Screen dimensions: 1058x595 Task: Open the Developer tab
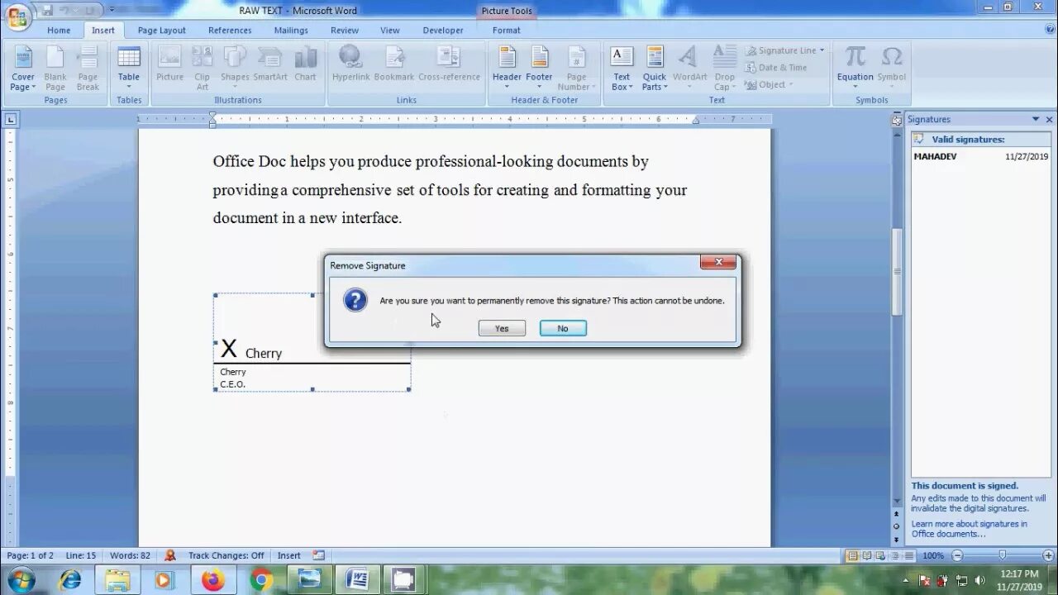tap(443, 31)
